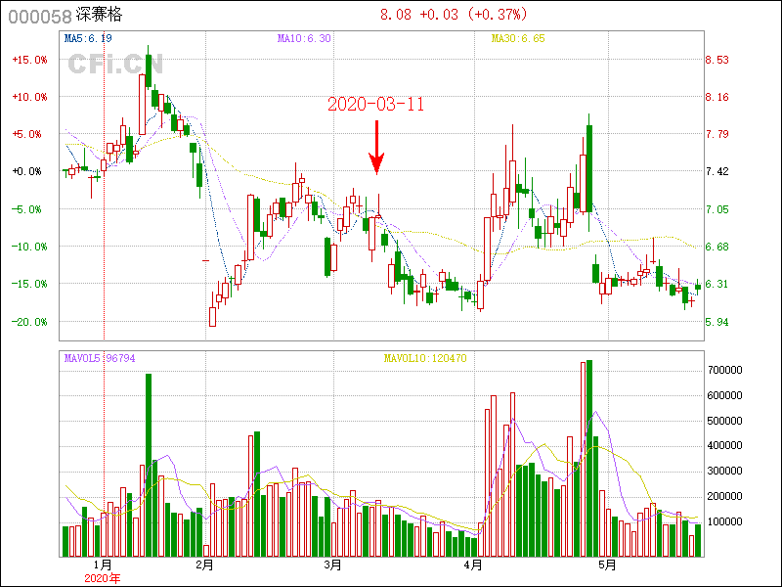Click the 6.68 price axis label
The height and width of the screenshot is (587, 782).
point(717,247)
